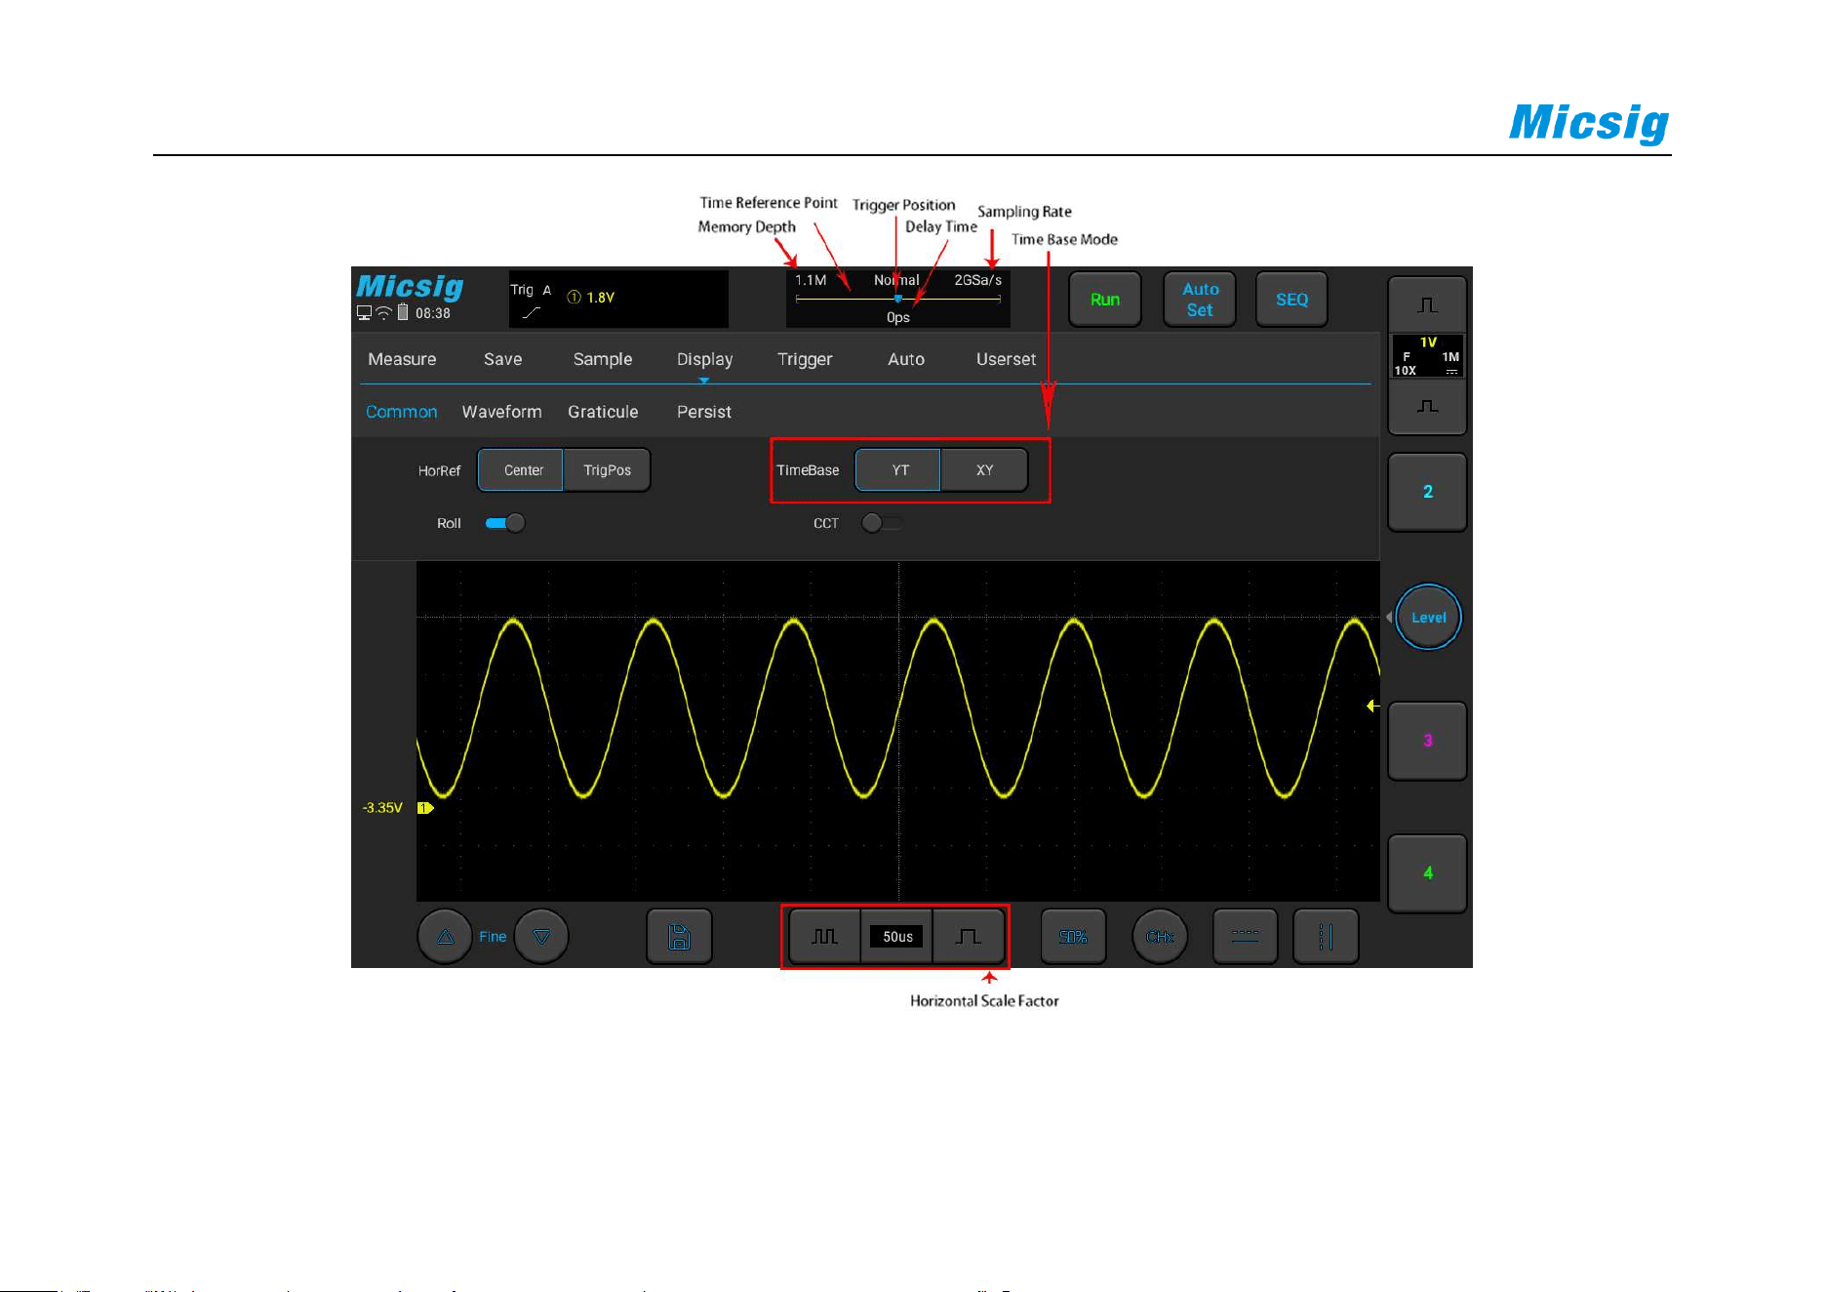Click the Auto Set button
1826x1292 pixels.
coord(1200,300)
